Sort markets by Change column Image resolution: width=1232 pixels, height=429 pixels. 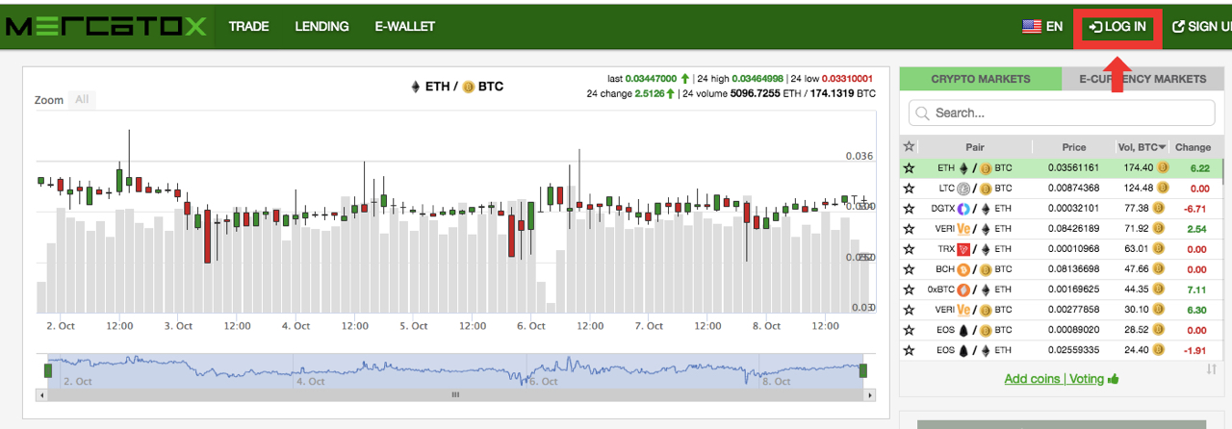click(x=1193, y=147)
